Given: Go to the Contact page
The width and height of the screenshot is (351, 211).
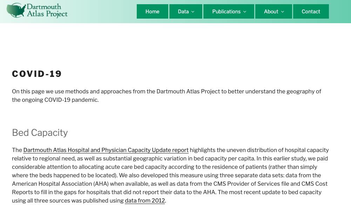Looking at the screenshot, I should [x=311, y=12].
